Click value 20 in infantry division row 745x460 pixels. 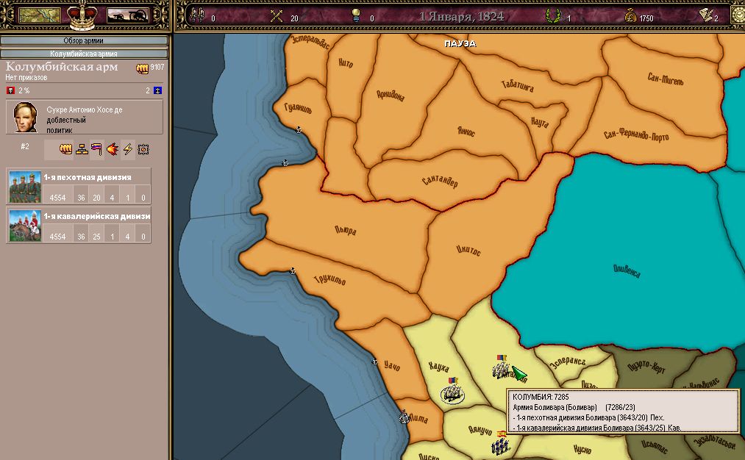tap(97, 198)
